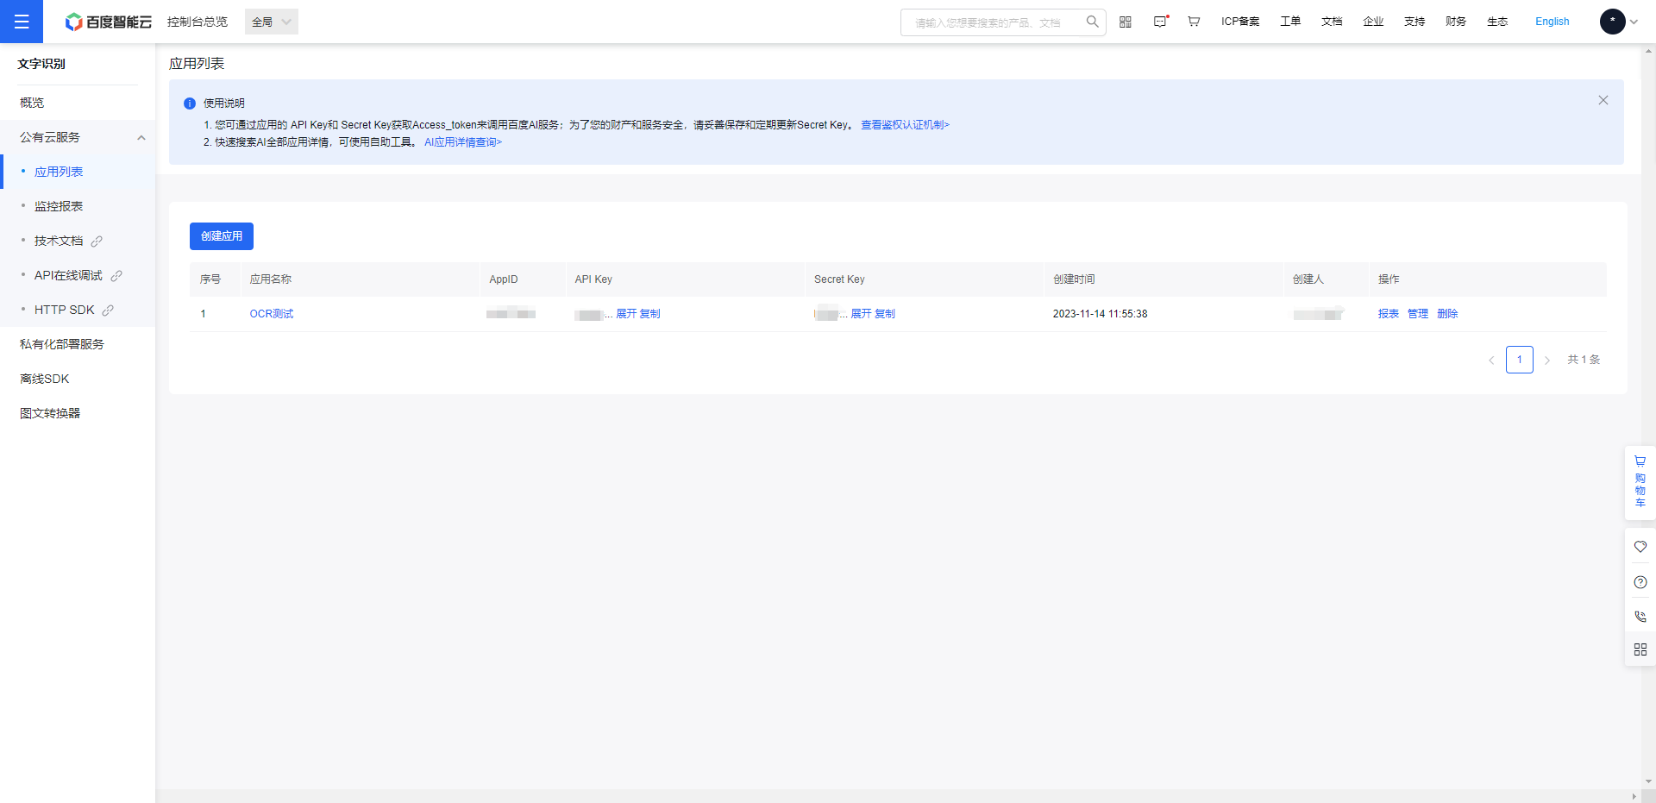Open the 查看鉴权认证机制 link
The width and height of the screenshot is (1656, 803).
coord(905,125)
